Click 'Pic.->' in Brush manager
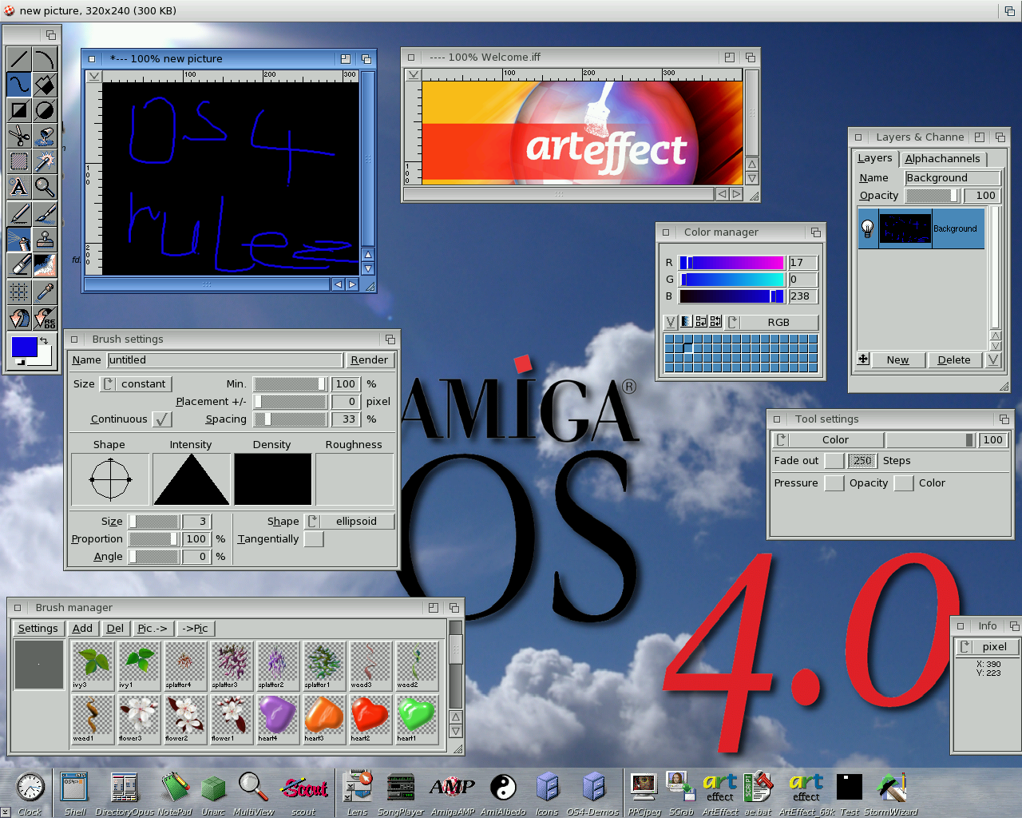1022x818 pixels. coord(153,629)
